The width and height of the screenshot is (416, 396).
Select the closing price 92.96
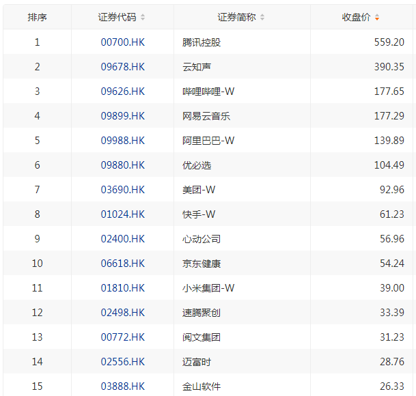point(392,190)
